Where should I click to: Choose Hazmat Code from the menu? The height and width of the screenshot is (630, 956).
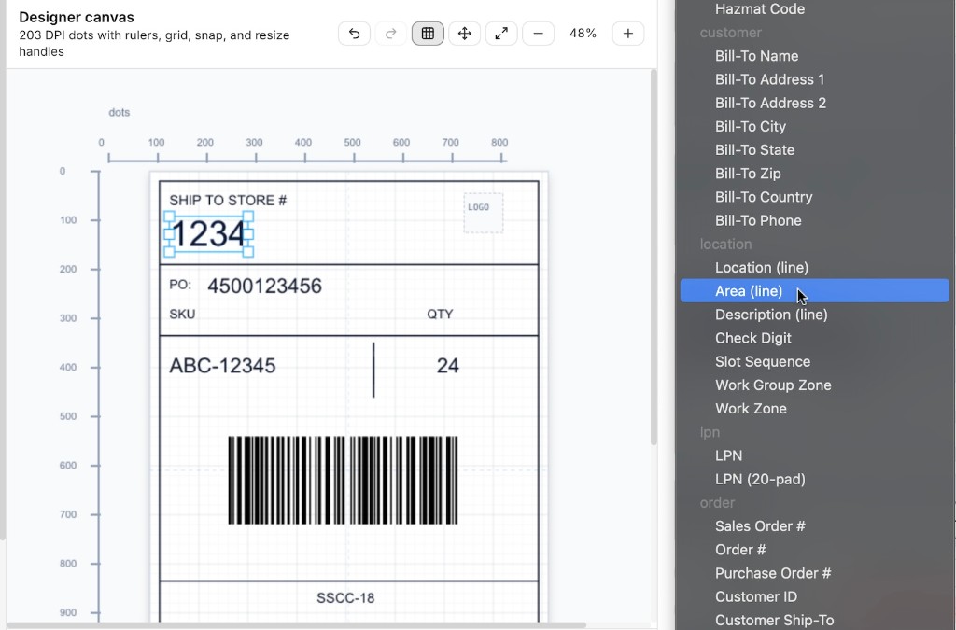tap(814, 9)
